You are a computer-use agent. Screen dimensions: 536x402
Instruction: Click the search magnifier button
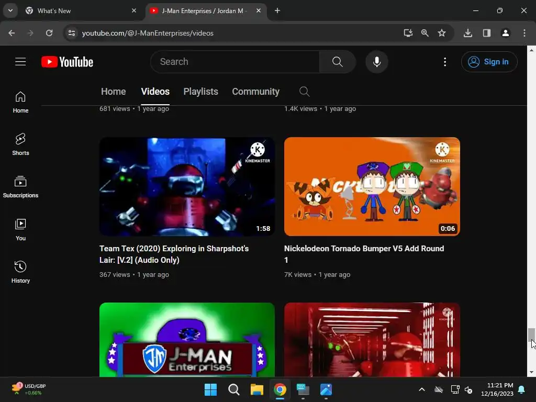pyautogui.click(x=338, y=62)
